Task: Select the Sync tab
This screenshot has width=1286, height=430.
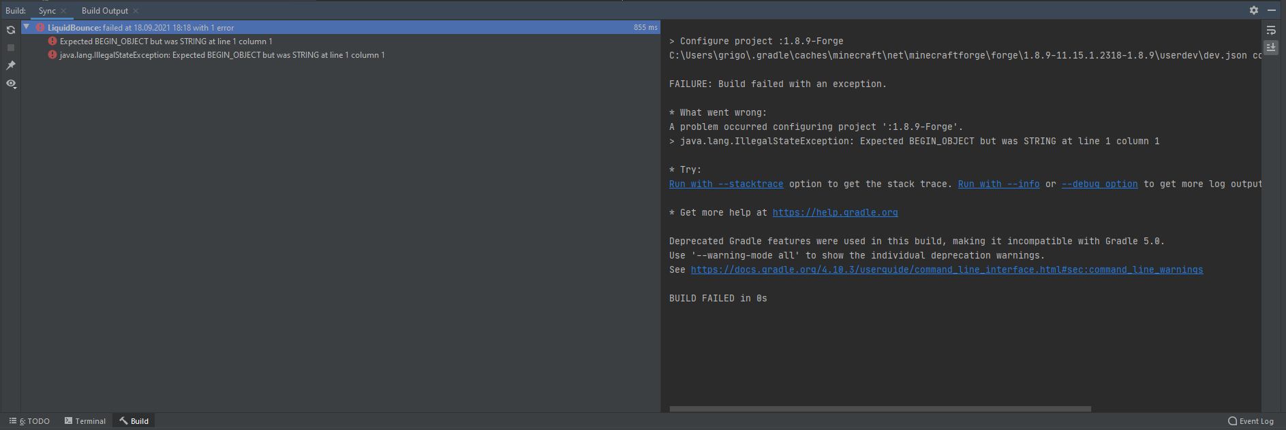Action: [47, 11]
